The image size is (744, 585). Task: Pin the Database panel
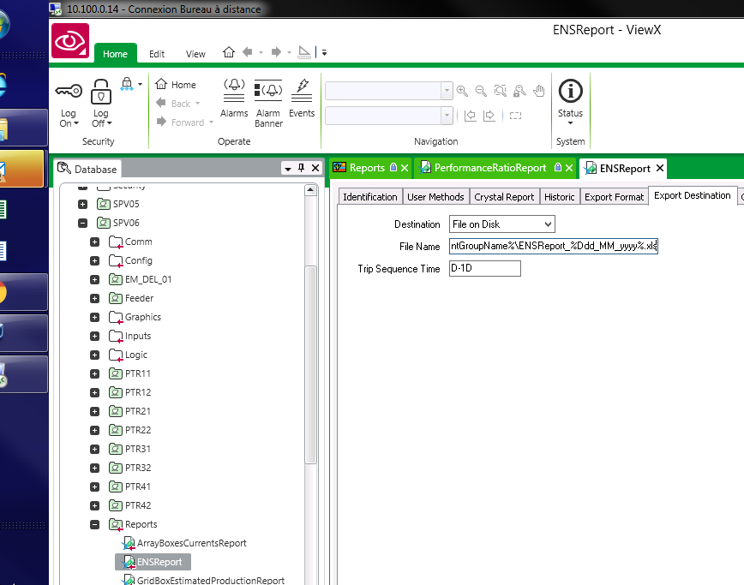[301, 169]
